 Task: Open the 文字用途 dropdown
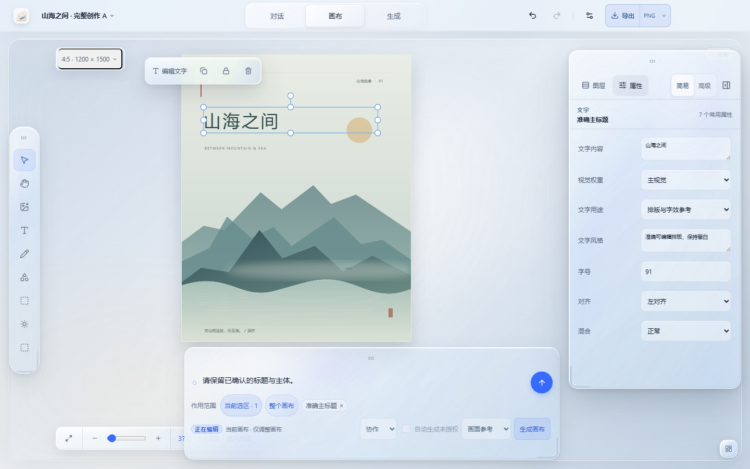tap(686, 209)
